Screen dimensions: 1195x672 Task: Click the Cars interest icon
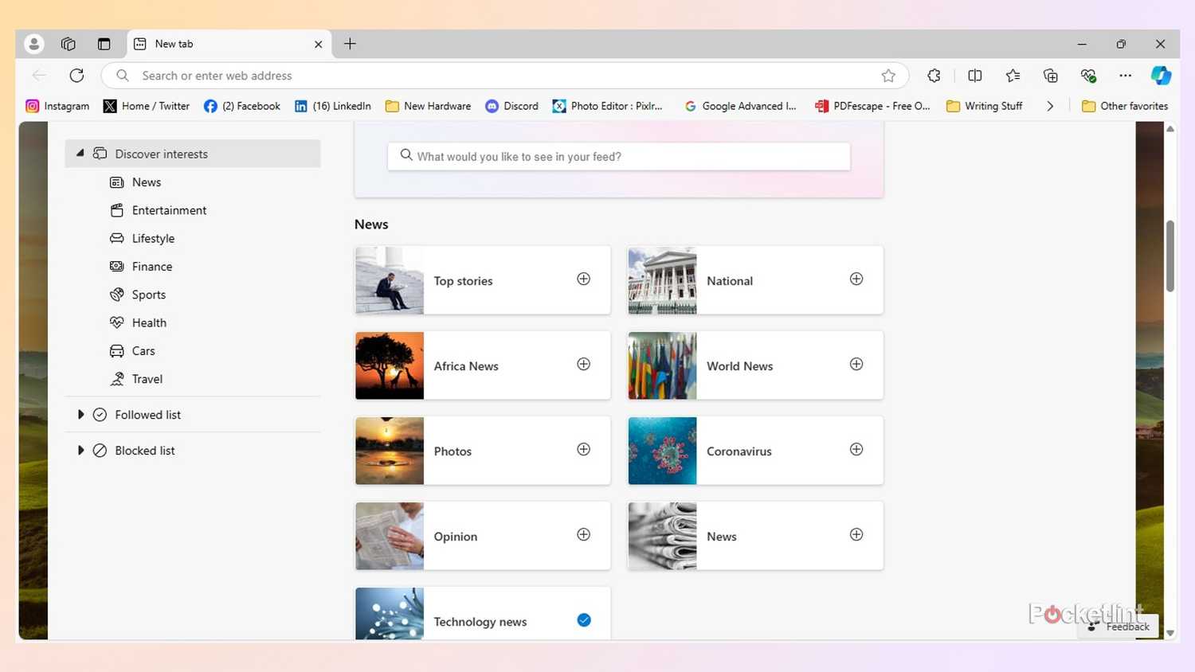tap(116, 350)
